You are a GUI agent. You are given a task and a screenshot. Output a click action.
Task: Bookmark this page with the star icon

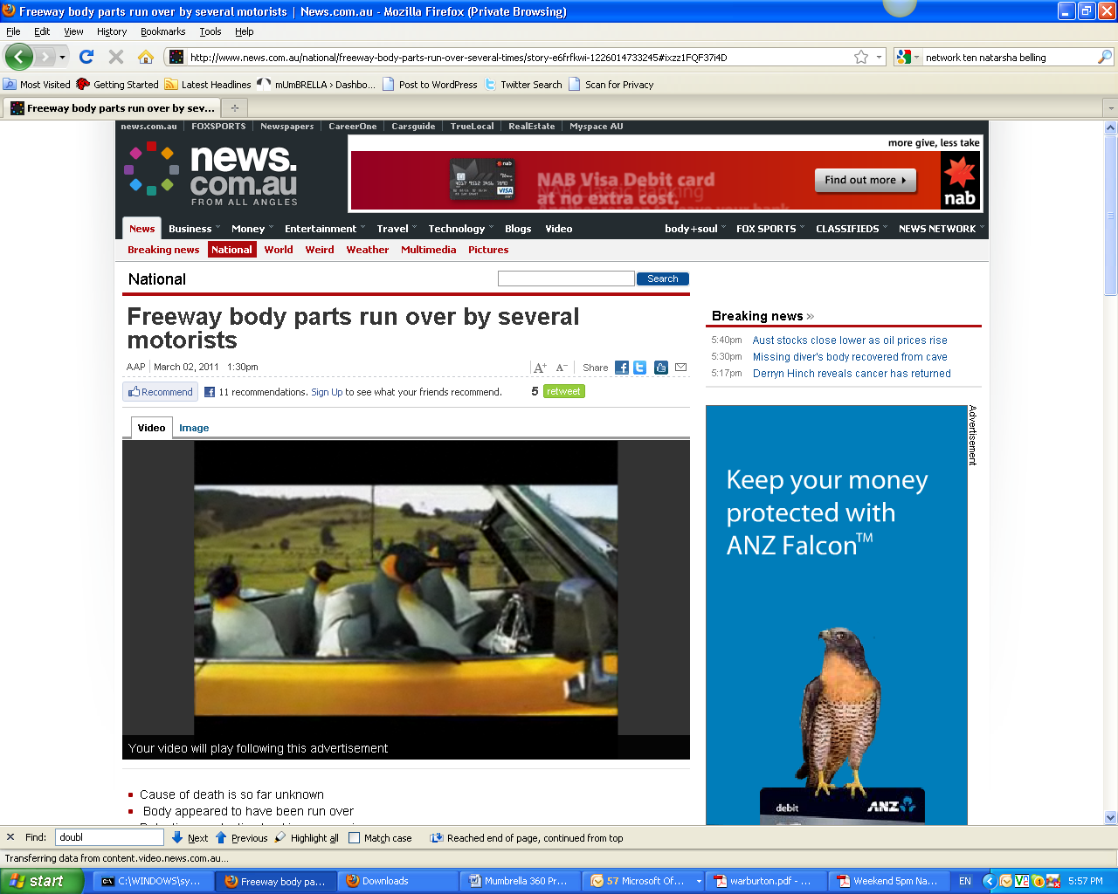[861, 57]
